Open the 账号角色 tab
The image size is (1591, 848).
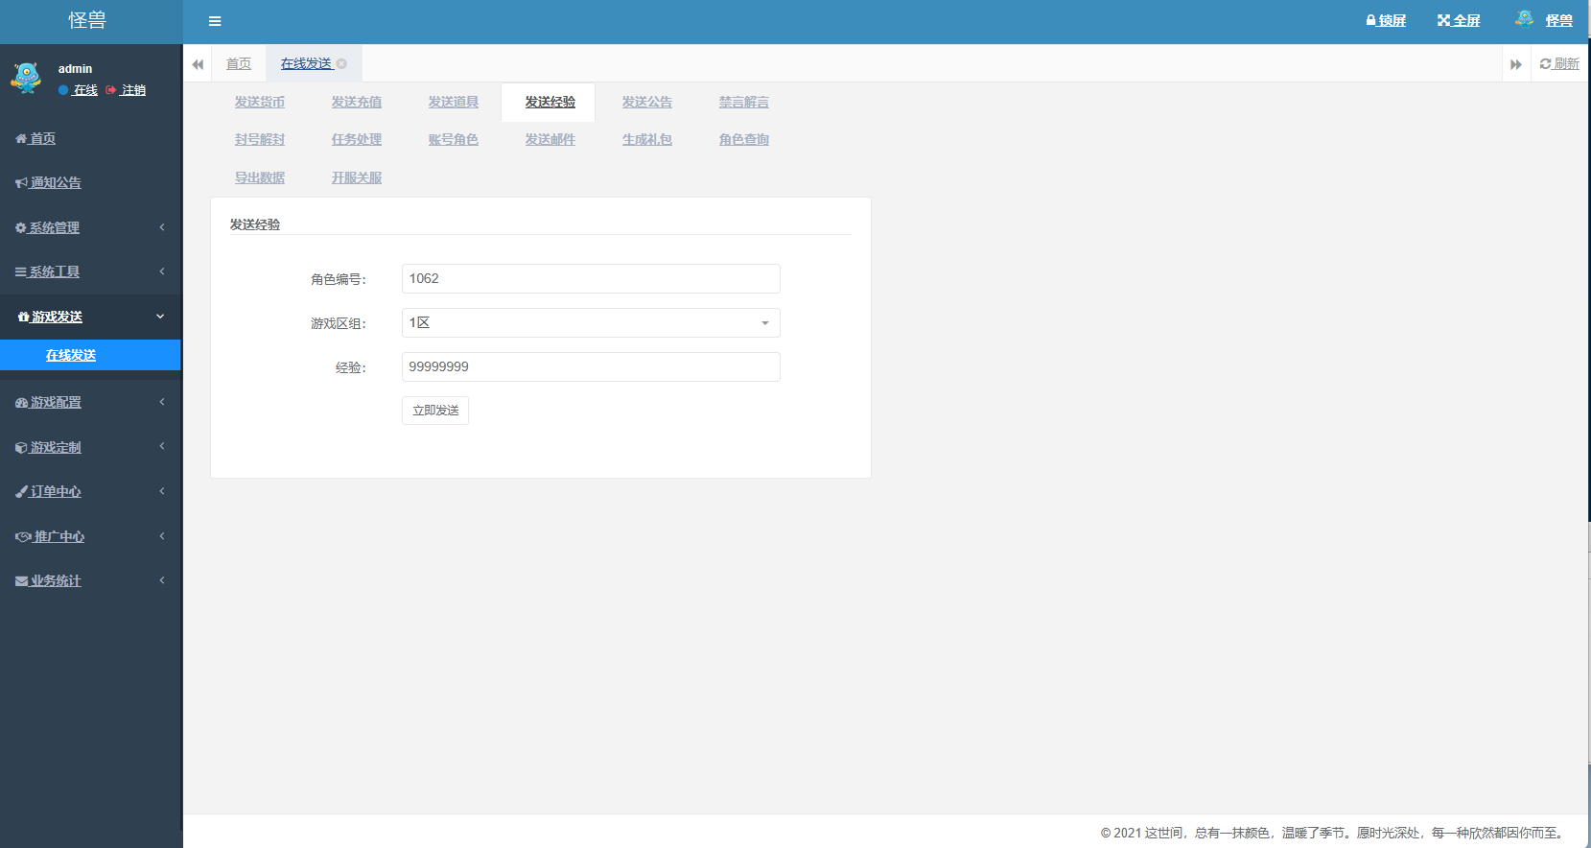point(454,140)
